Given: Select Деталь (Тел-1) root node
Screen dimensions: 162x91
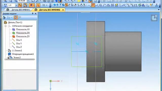Looking at the screenshot, I should pos(15,22).
